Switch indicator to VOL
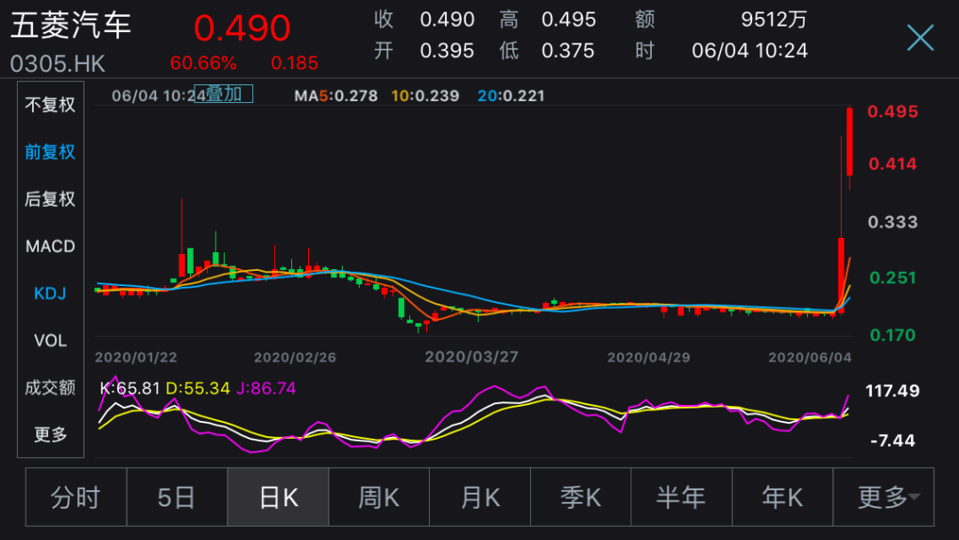 point(51,340)
